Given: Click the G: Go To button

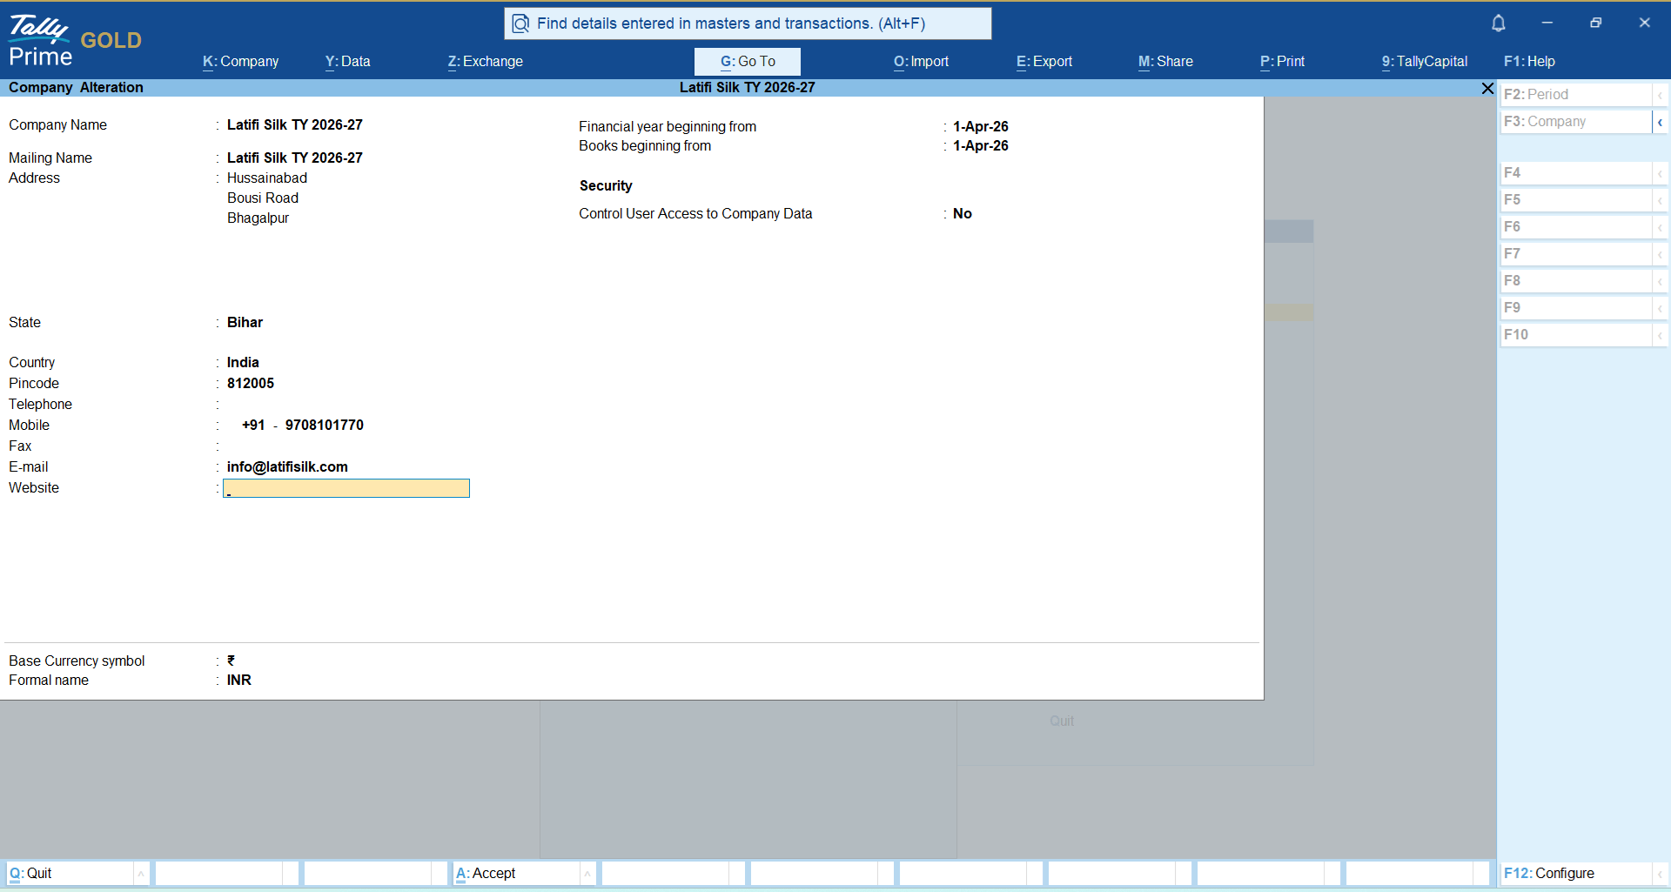Looking at the screenshot, I should (748, 62).
